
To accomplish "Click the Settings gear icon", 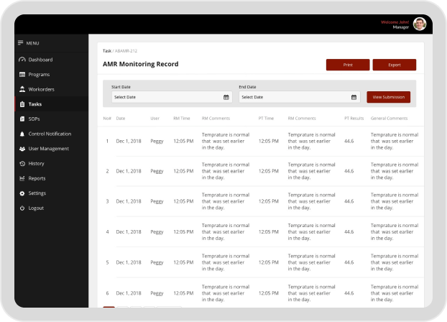I will [22, 193].
